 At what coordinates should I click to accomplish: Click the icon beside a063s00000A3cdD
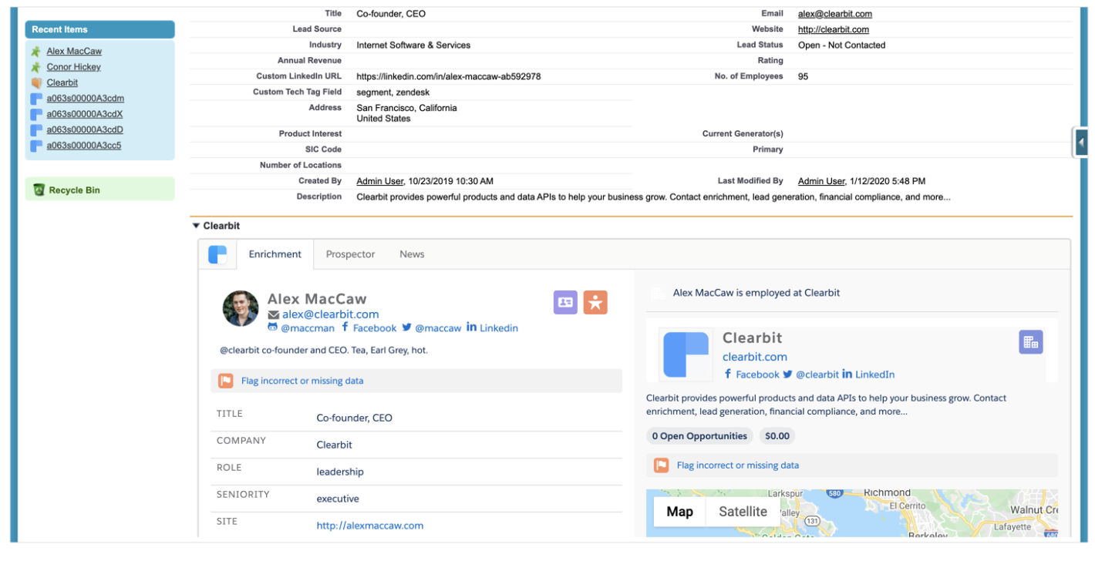coord(36,130)
